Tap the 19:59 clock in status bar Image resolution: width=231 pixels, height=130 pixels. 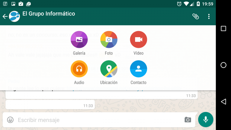[x=208, y=4]
